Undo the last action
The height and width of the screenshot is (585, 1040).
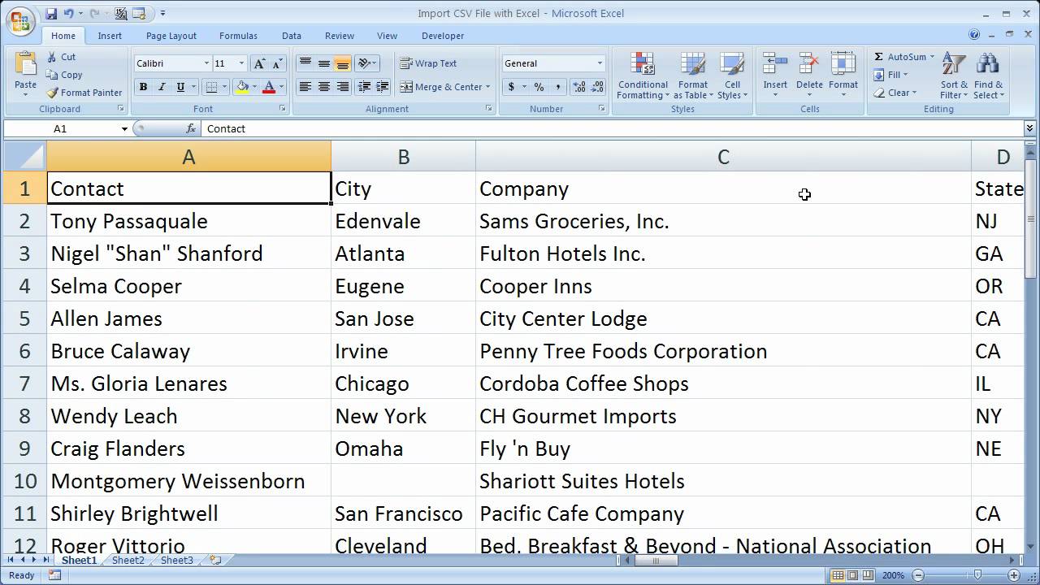[69, 14]
